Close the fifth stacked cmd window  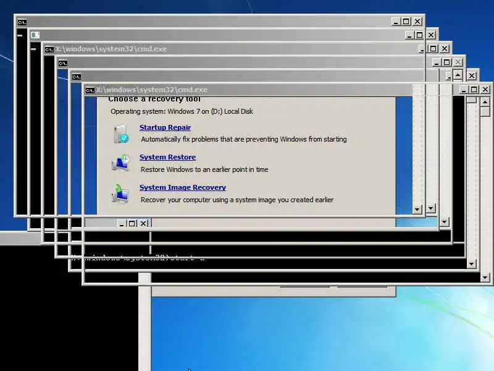(472, 75)
